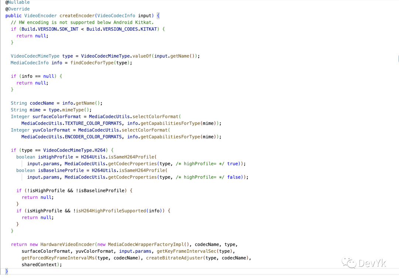Click the sharedContext argument
Viewport: 399px width, 280px height.
pyautogui.click(x=39, y=265)
